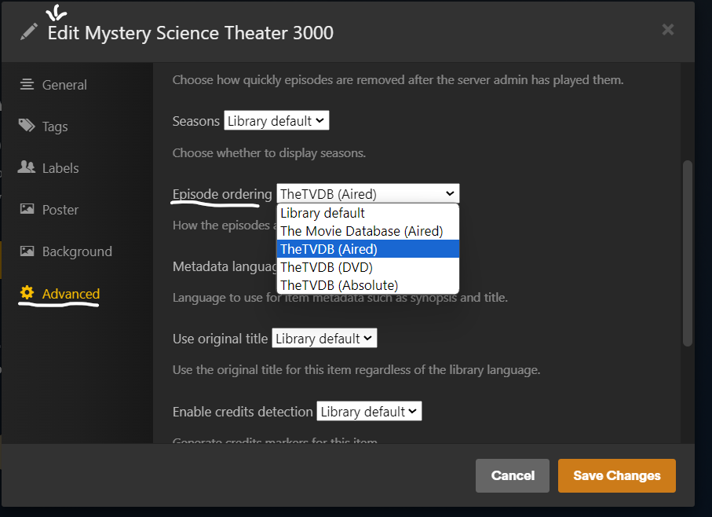Click the Cancel button

[513, 475]
